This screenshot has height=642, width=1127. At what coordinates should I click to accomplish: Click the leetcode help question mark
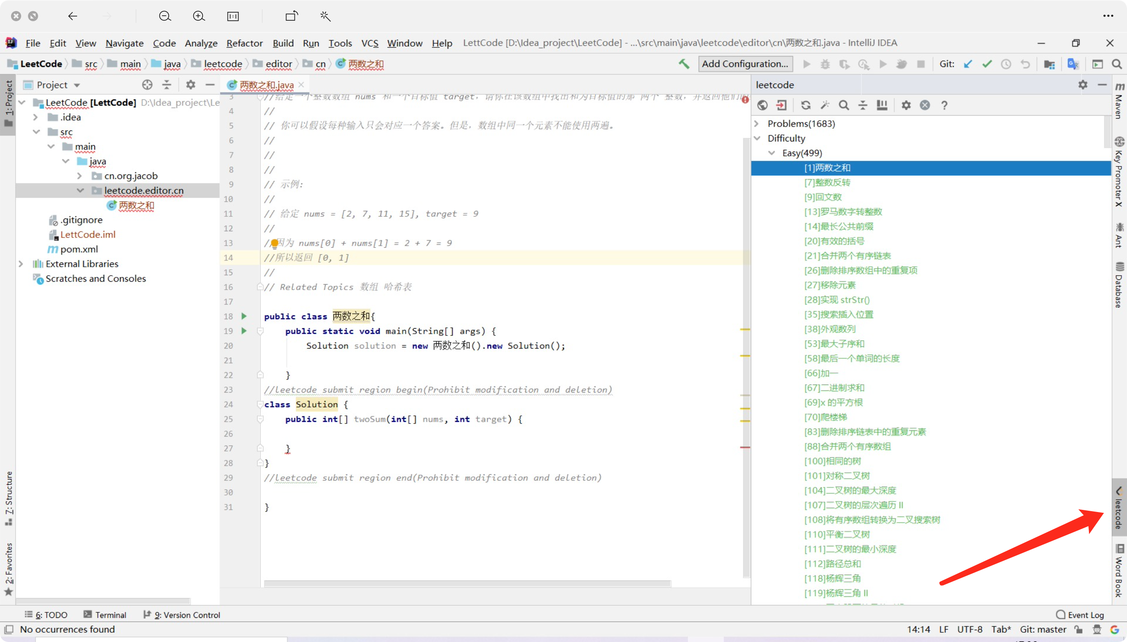click(x=944, y=105)
